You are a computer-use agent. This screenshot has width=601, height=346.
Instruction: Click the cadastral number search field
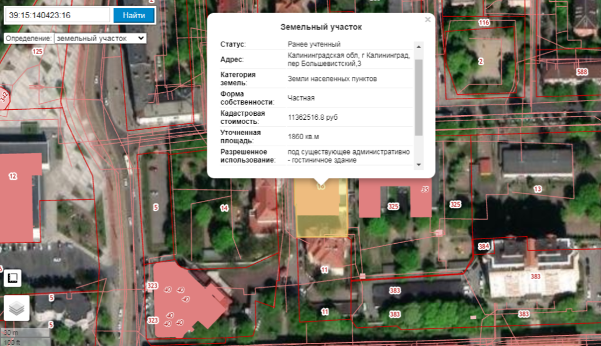tap(57, 15)
